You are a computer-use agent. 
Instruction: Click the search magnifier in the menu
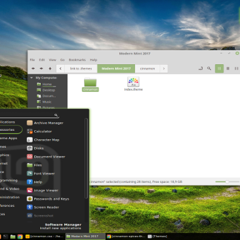pyautogui.click(x=56, y=115)
